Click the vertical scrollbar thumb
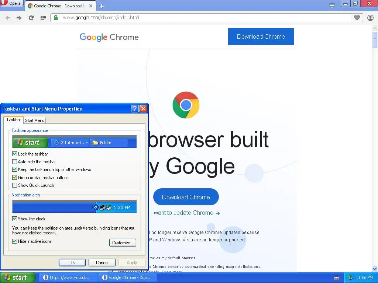 point(375,39)
